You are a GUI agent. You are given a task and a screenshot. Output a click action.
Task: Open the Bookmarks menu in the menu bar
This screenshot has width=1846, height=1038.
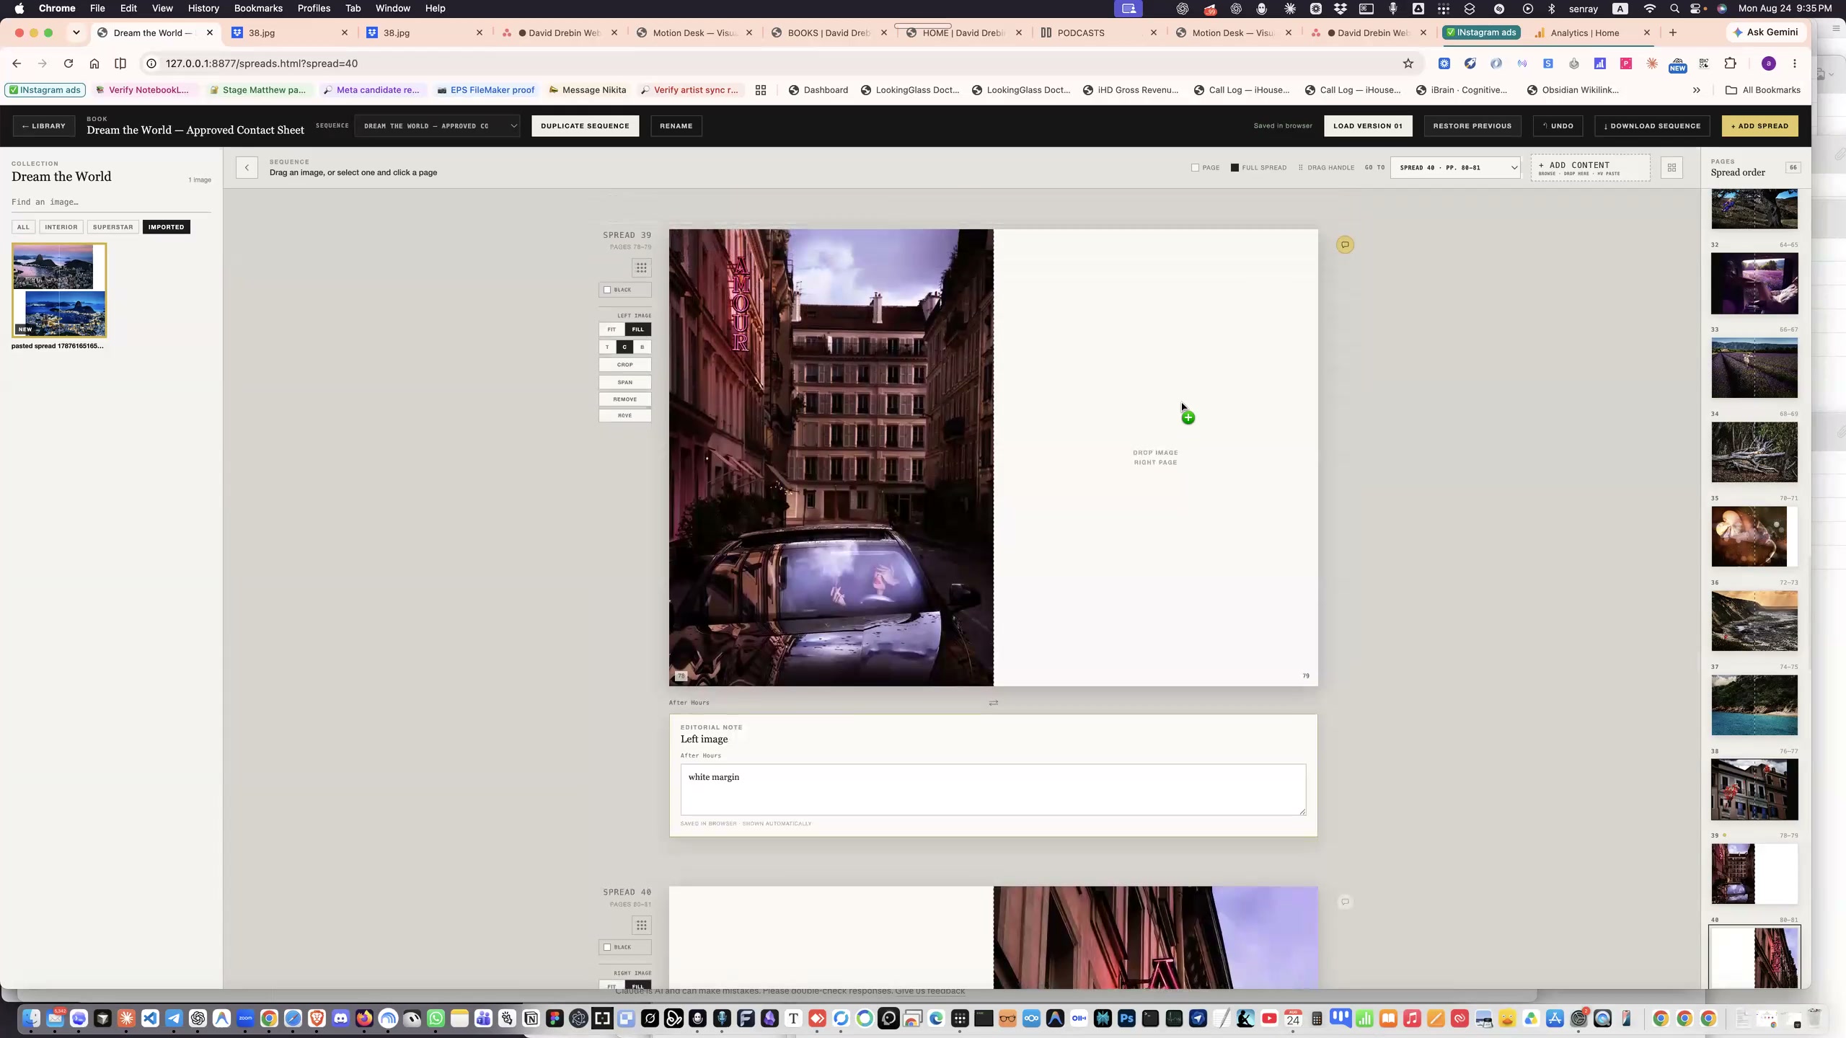tap(258, 9)
